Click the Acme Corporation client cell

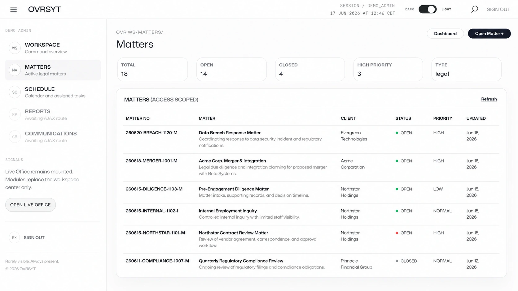[x=353, y=164]
